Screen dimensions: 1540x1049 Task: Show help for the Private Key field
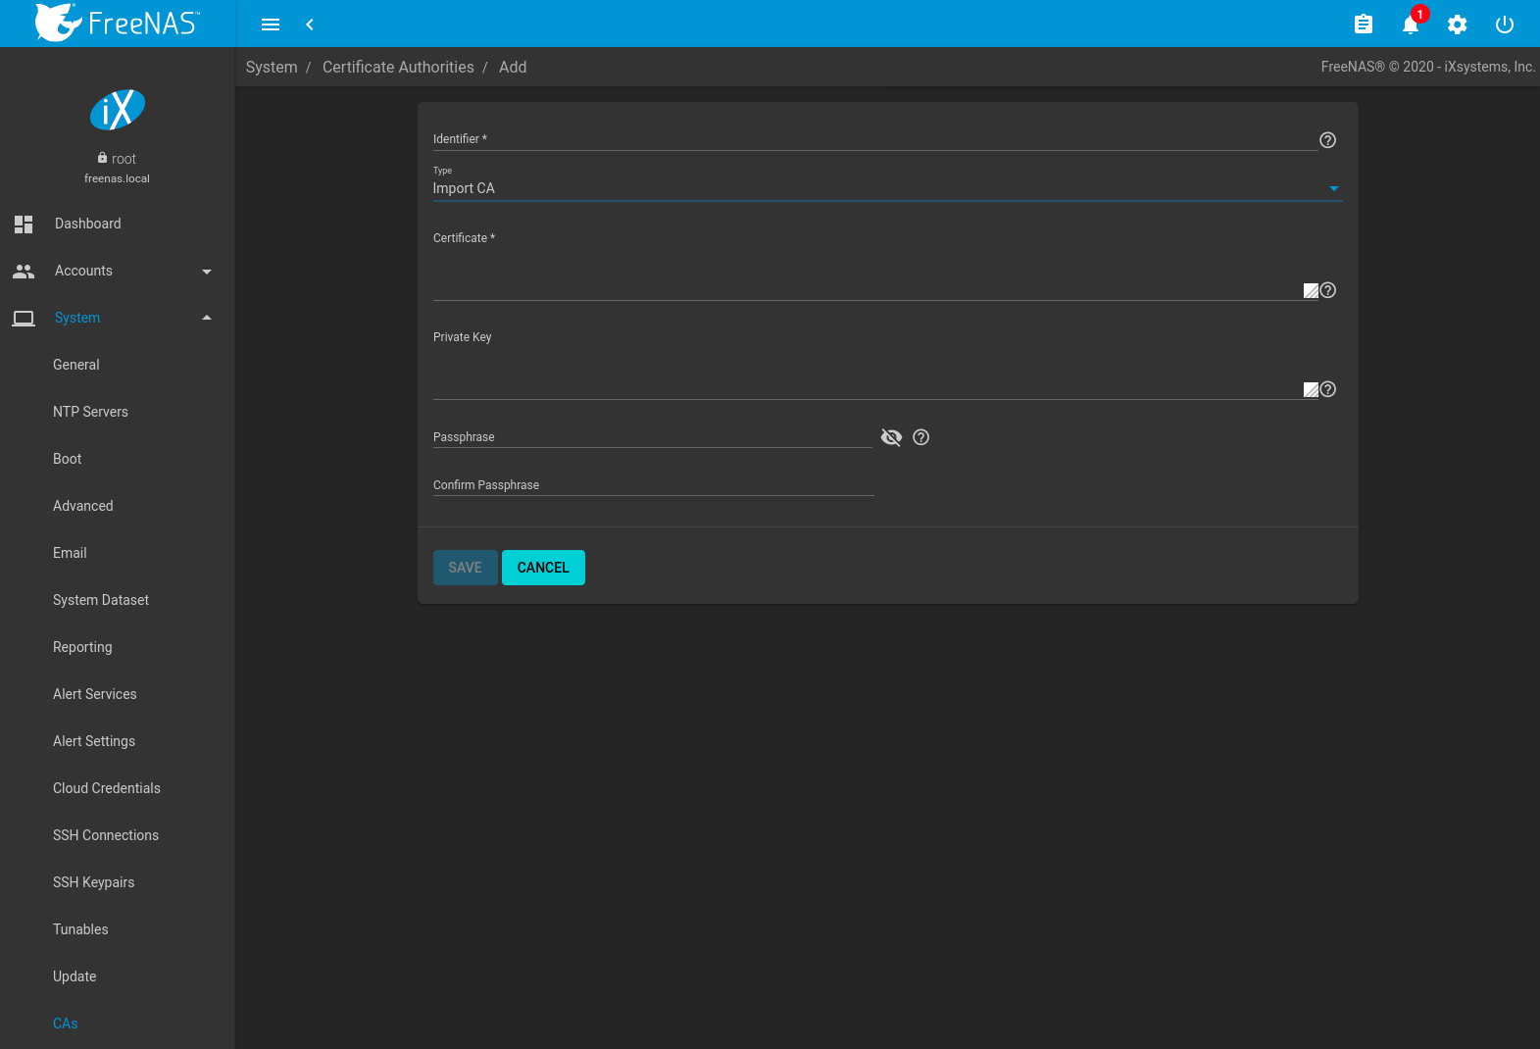point(1328,389)
